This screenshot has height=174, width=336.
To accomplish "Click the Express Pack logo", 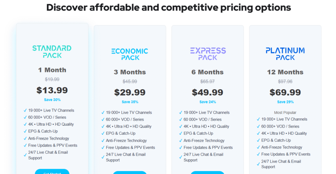I will coord(208,54).
